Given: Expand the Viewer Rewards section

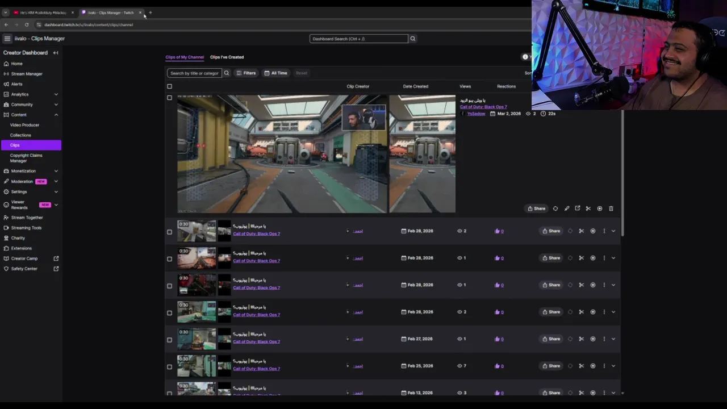Looking at the screenshot, I should pyautogui.click(x=56, y=204).
